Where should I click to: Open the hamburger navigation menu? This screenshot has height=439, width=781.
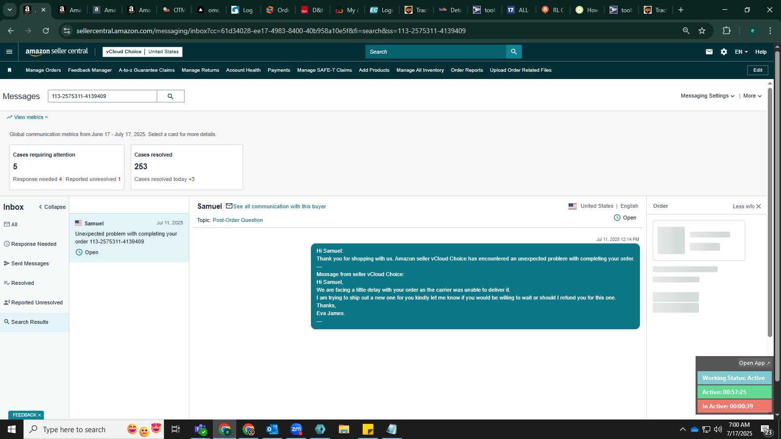tap(9, 52)
